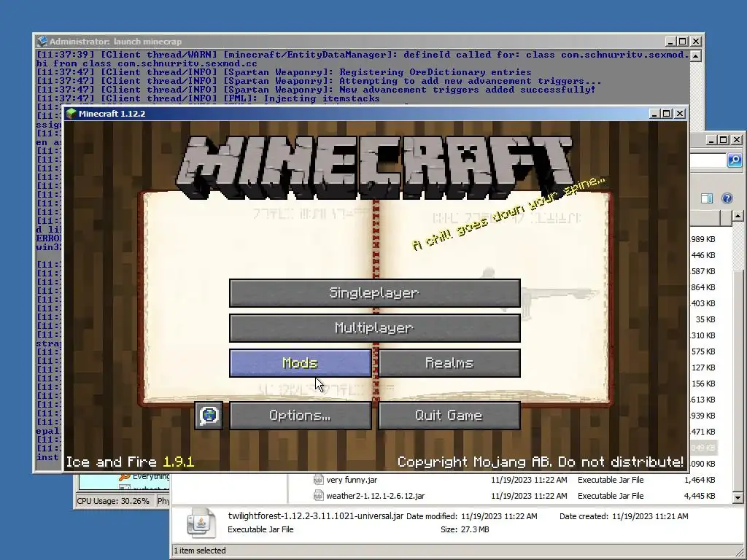Click the 156 KB size entry

pos(703,384)
